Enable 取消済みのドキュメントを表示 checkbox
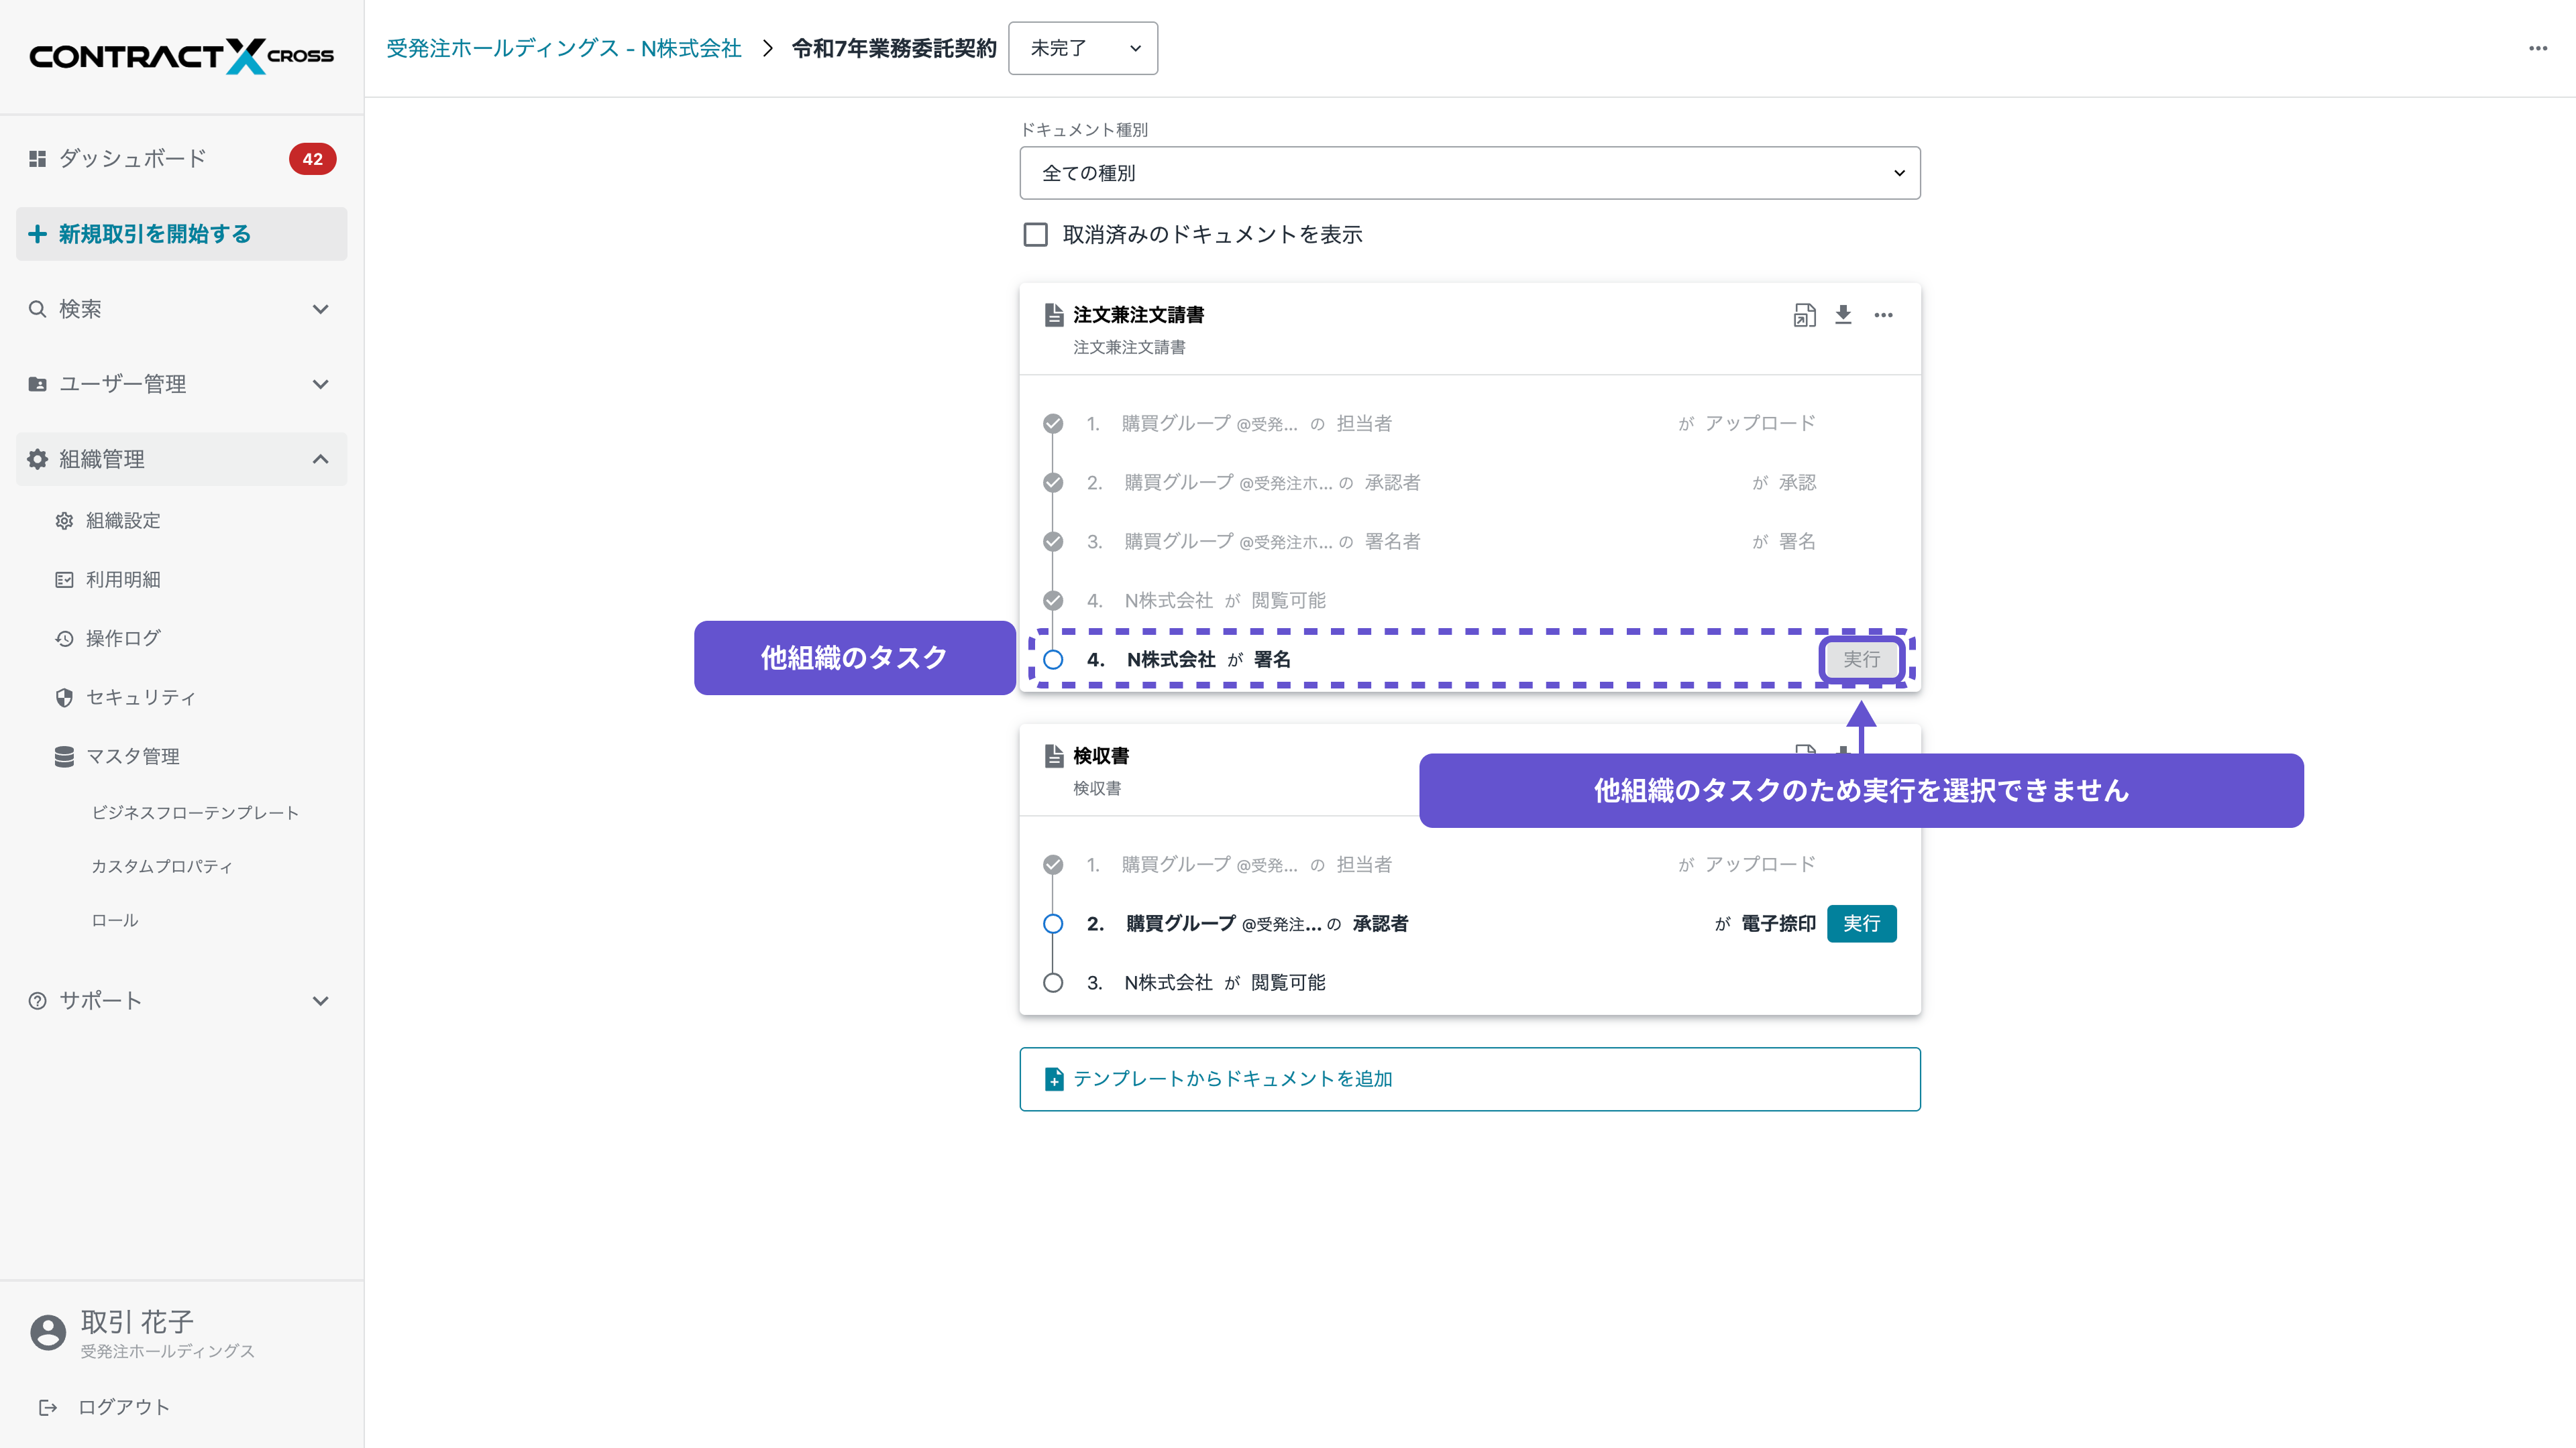The image size is (2576, 1448). pos(1036,234)
